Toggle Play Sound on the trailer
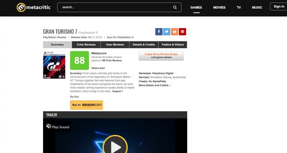Screen dimensions: 287x153 click(x=57, y=127)
